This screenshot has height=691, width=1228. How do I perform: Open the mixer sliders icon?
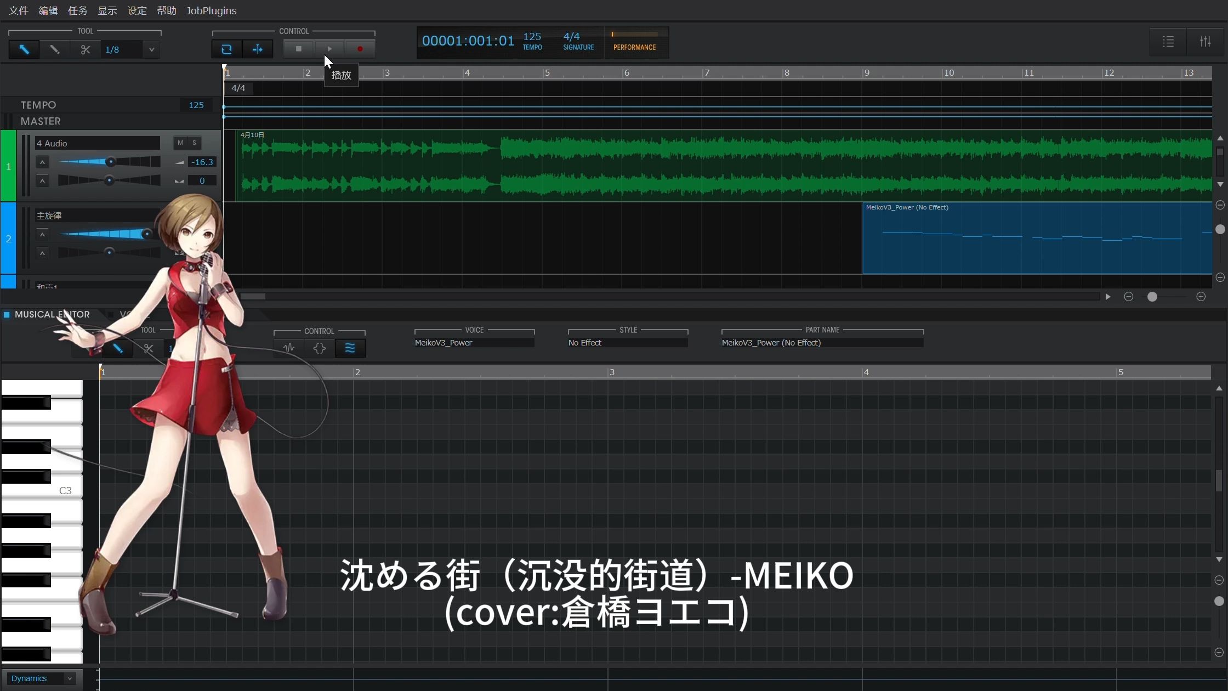point(1206,41)
